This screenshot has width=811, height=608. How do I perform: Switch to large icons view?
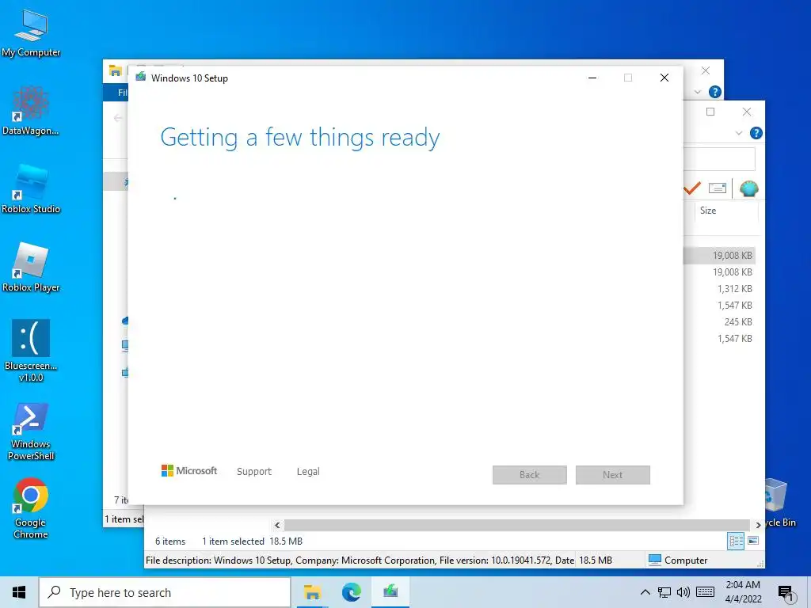coord(753,541)
